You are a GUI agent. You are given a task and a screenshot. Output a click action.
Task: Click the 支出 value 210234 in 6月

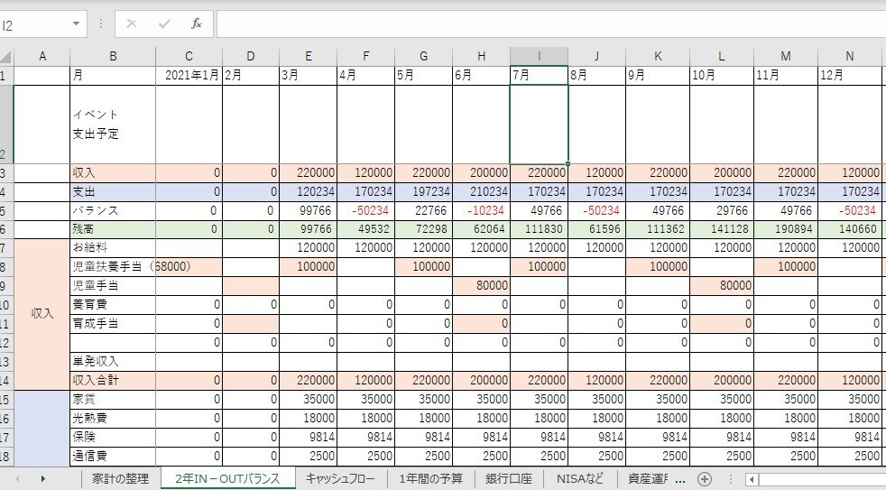[481, 191]
